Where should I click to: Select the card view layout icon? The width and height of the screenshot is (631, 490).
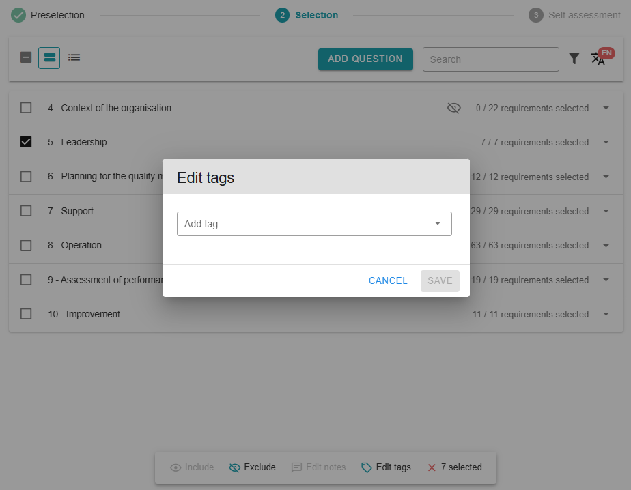[x=49, y=58]
